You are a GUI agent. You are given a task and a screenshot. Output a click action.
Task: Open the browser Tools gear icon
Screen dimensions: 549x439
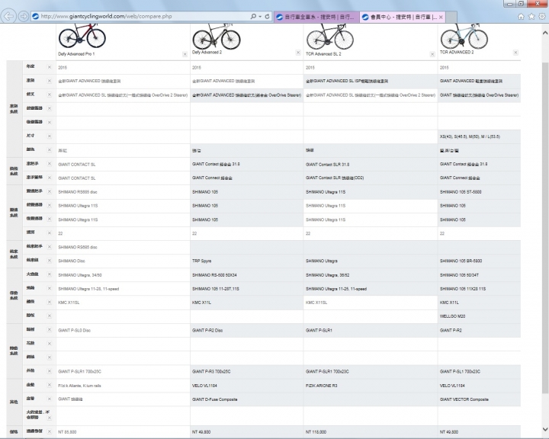point(542,17)
